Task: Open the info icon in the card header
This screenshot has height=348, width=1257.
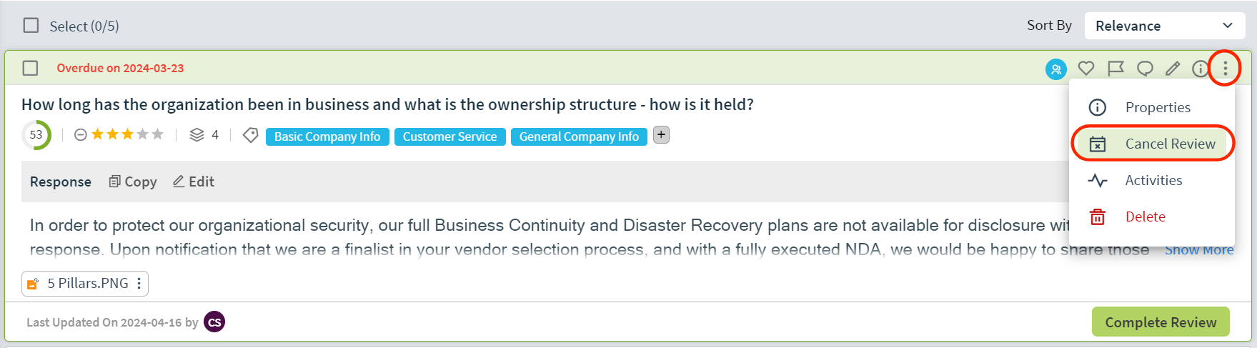Action: (x=1200, y=69)
